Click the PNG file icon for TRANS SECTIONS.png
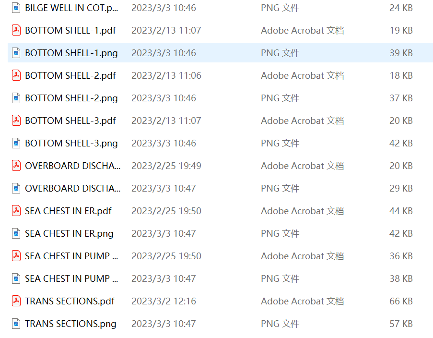The height and width of the screenshot is (338, 433). tap(16, 324)
